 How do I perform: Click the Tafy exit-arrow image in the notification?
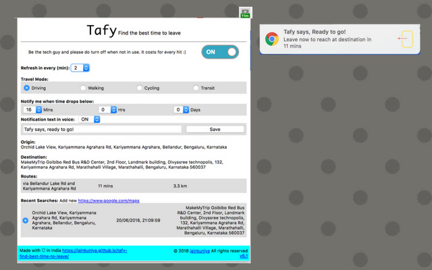[x=406, y=39]
